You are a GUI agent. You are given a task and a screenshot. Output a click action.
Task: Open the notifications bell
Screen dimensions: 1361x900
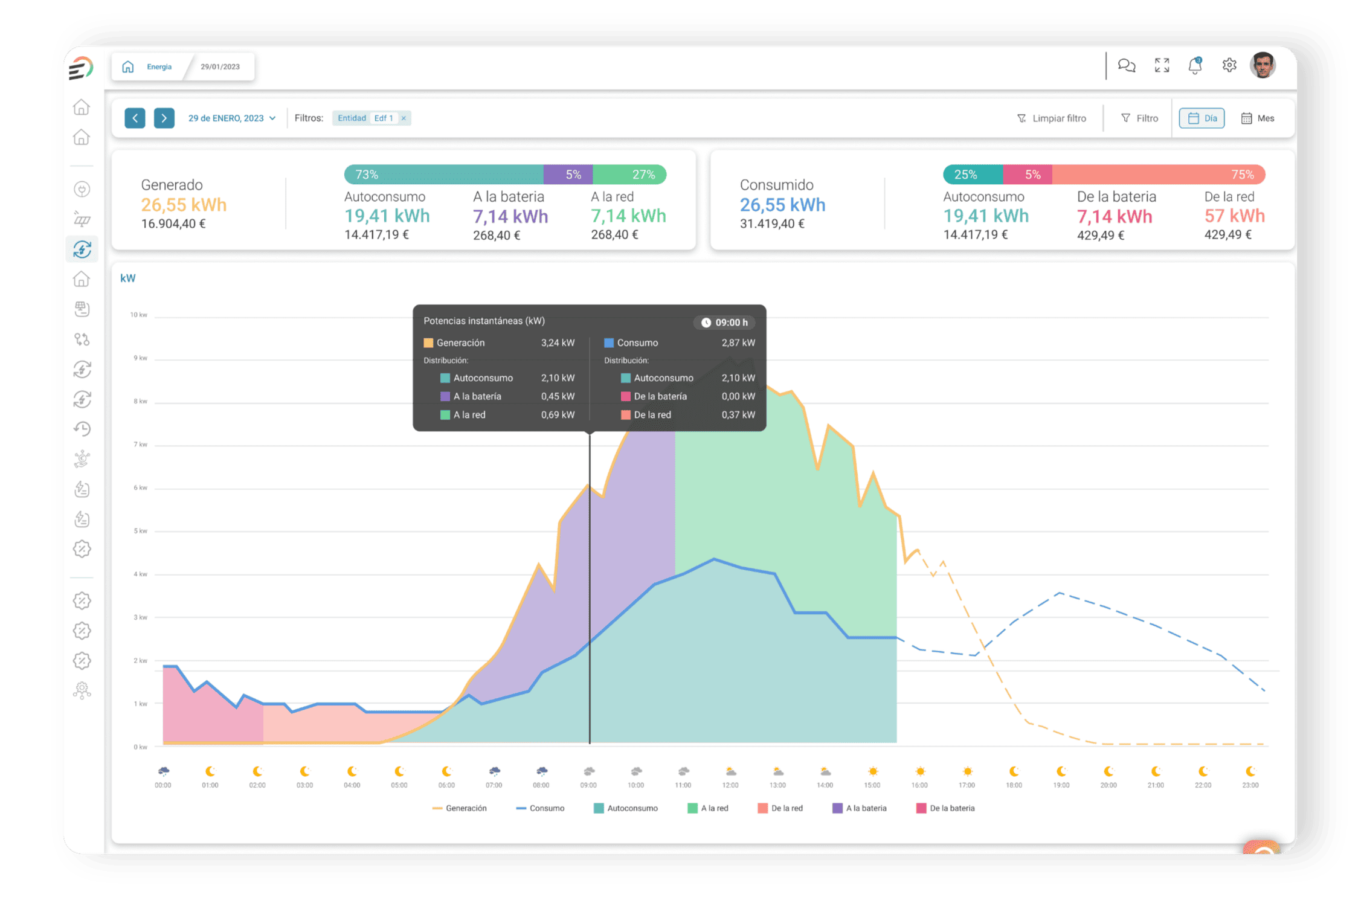pyautogui.click(x=1195, y=65)
